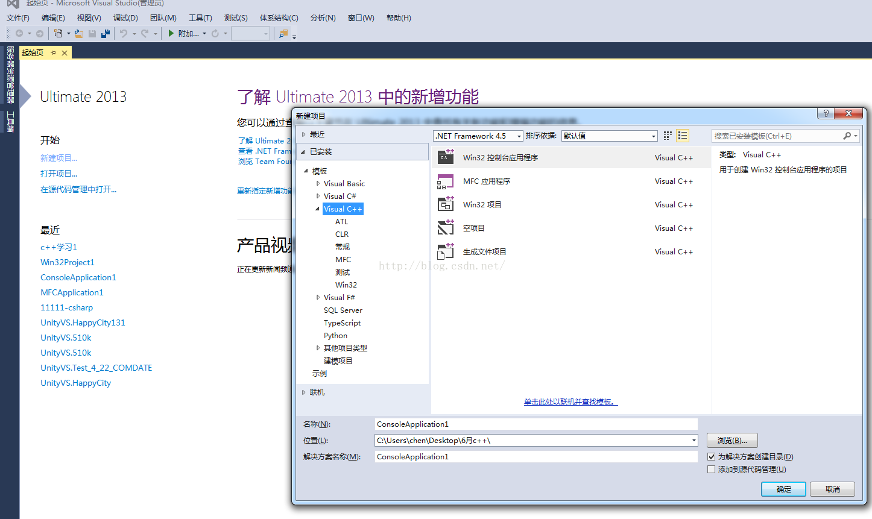Expand the Visual F# tree node
872x519 pixels.
pyautogui.click(x=318, y=297)
